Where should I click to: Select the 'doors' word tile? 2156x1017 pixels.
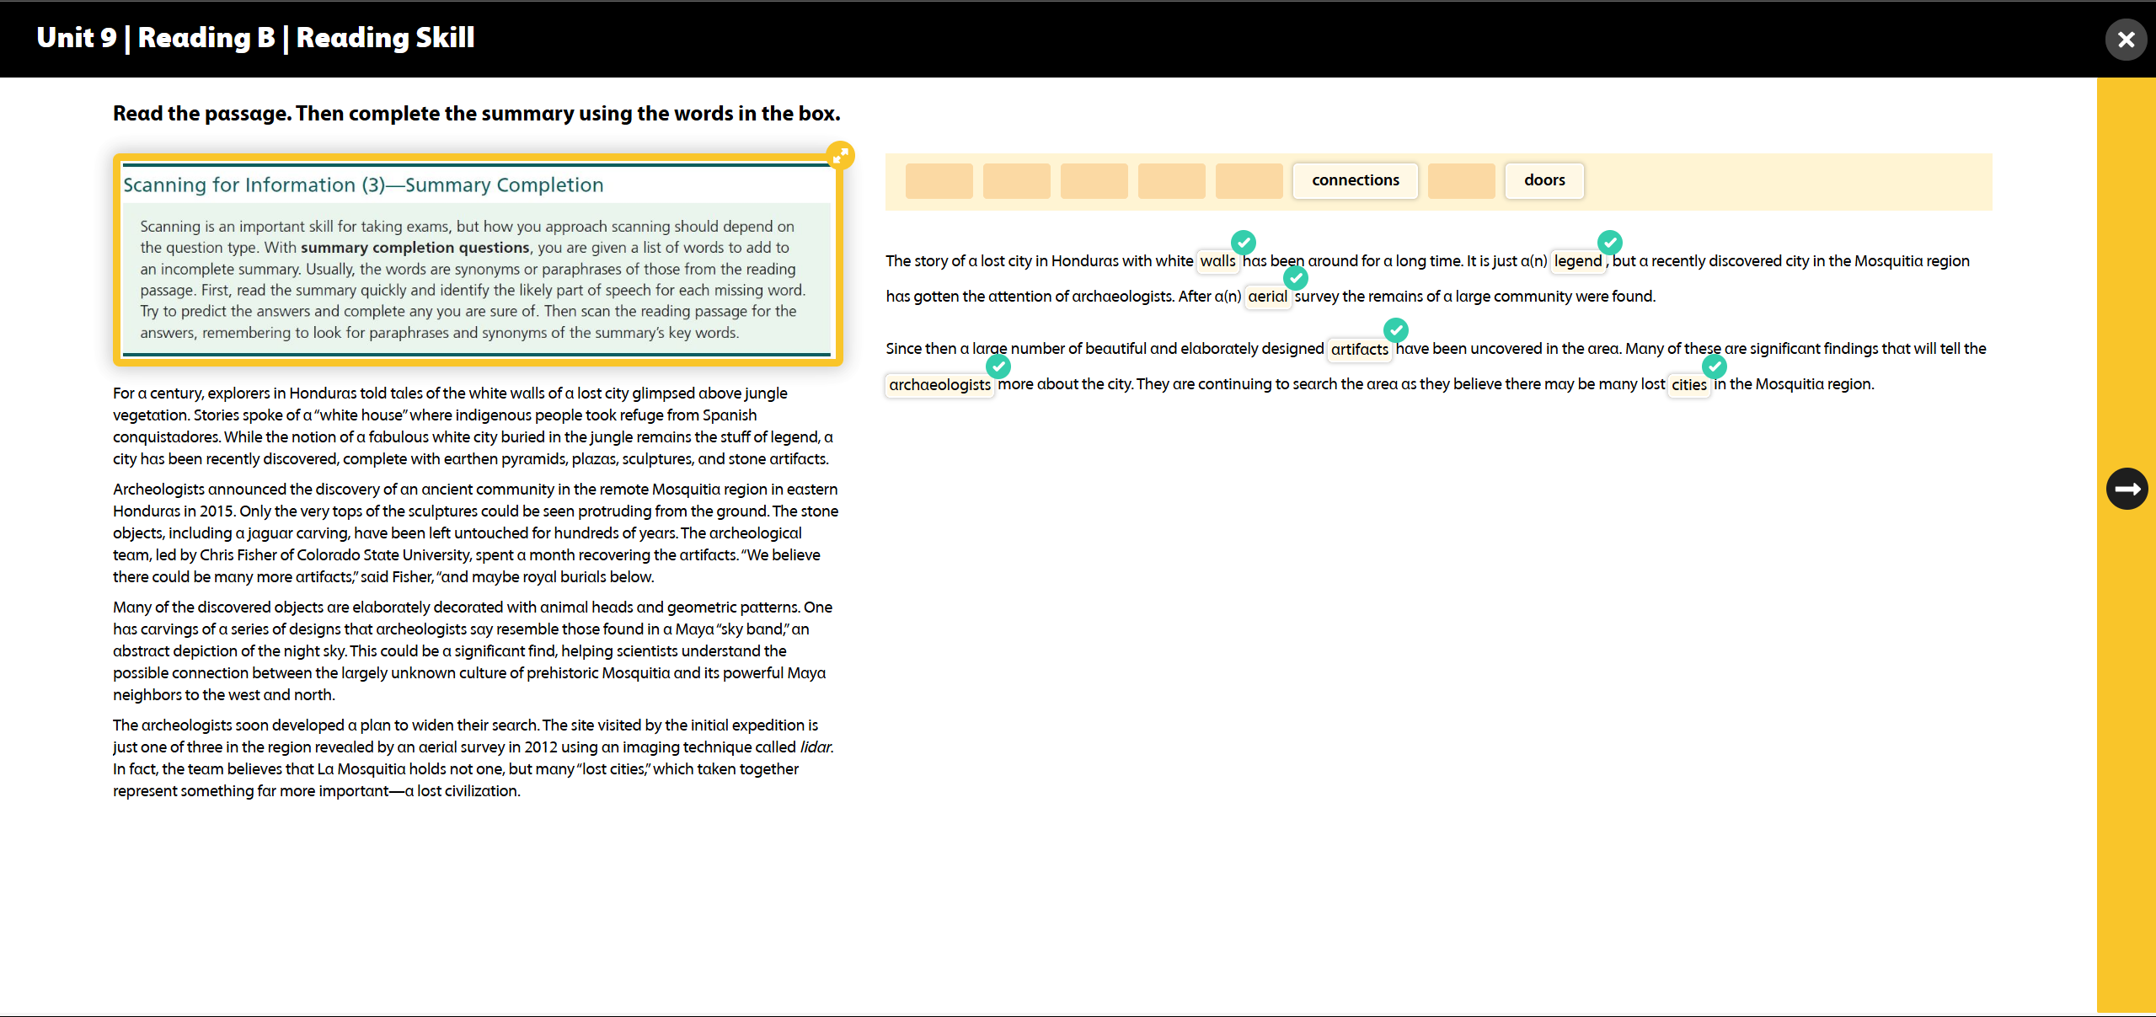1544,180
